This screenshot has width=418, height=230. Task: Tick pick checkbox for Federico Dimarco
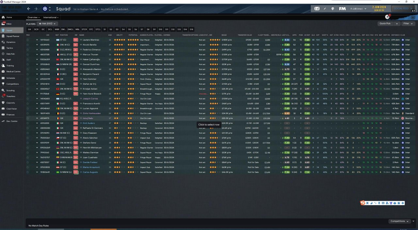(28, 50)
